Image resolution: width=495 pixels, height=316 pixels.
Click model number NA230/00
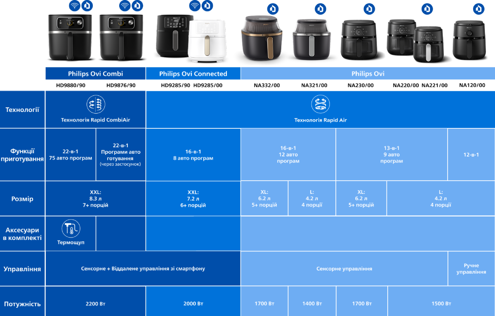pos(361,85)
